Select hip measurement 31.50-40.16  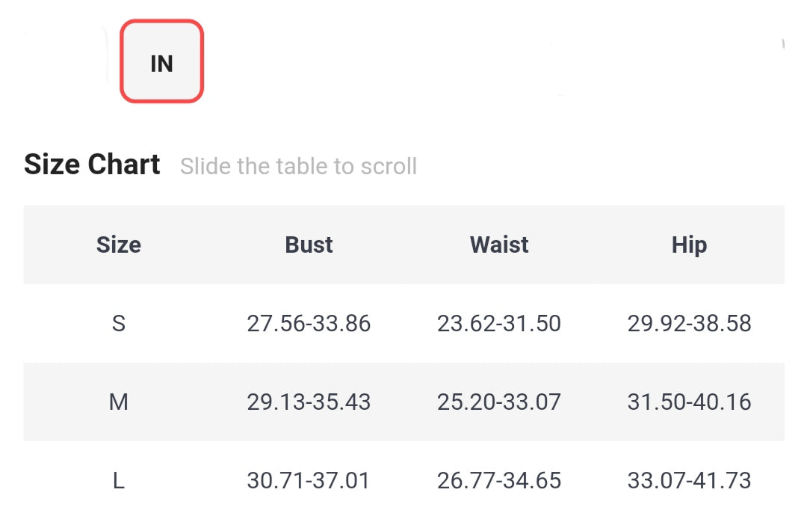[689, 402]
